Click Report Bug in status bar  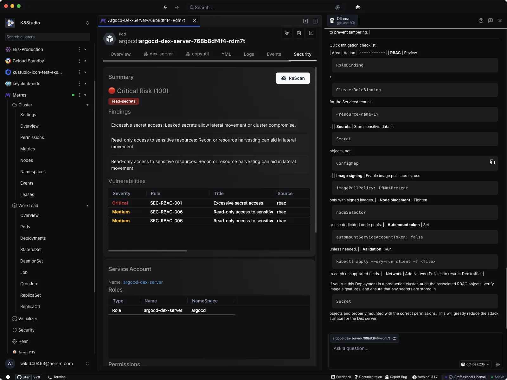pos(396,377)
